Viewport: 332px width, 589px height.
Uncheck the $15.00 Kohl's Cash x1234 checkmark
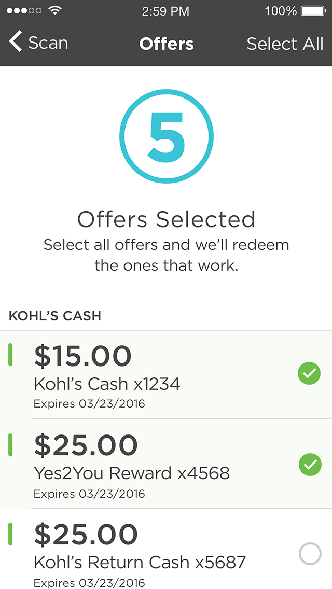click(x=309, y=374)
